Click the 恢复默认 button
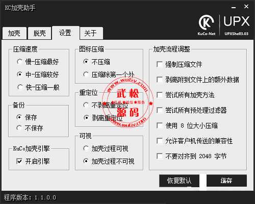This screenshot has height=204, width=255. (179, 181)
